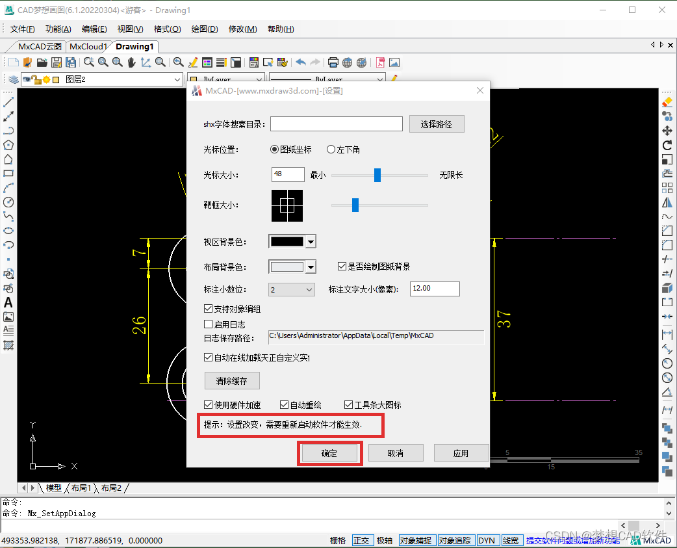This screenshot has width=677, height=548.
Task: Click the insert image tool icon
Action: [8, 317]
